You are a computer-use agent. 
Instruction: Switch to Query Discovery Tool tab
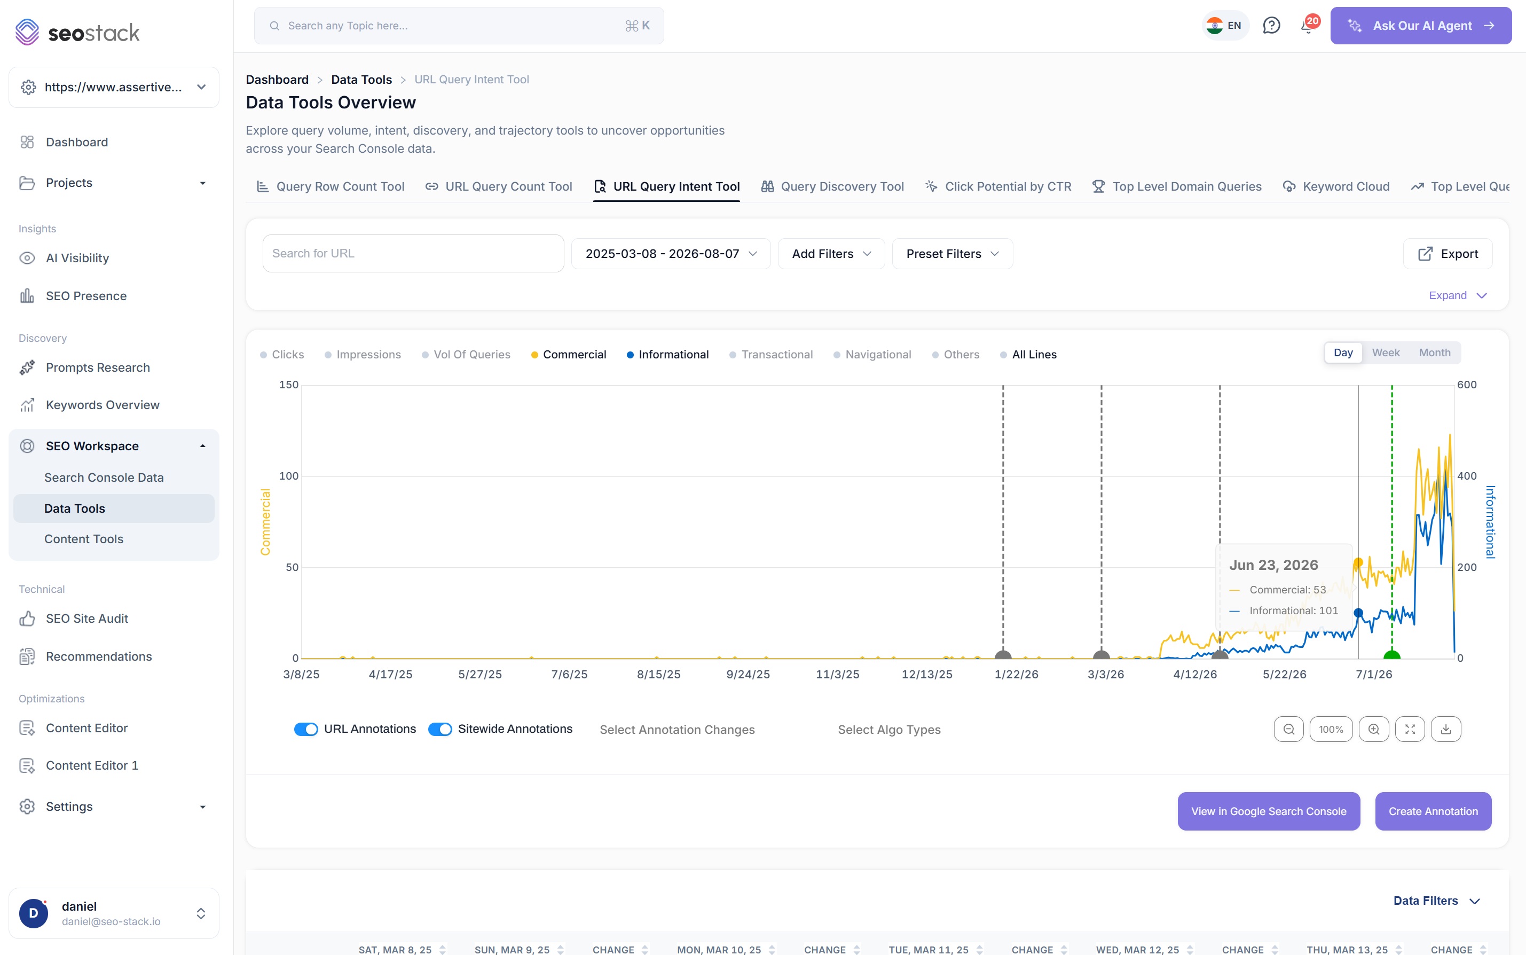pyautogui.click(x=832, y=186)
